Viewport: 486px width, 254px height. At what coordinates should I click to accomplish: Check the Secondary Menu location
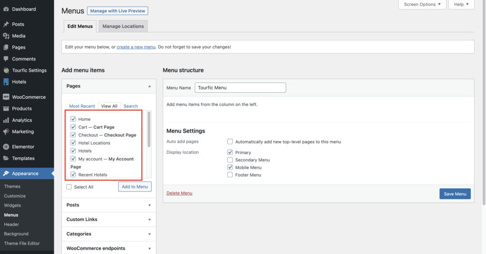click(x=230, y=160)
